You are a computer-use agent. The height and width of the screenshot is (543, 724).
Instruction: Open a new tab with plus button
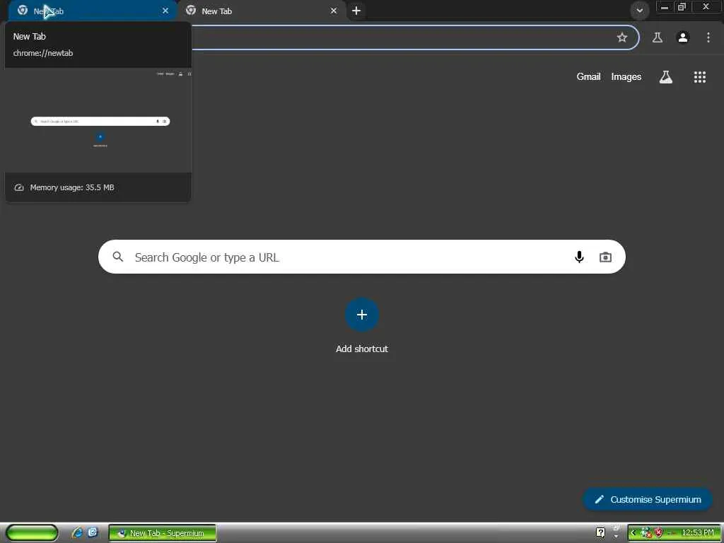(x=356, y=11)
